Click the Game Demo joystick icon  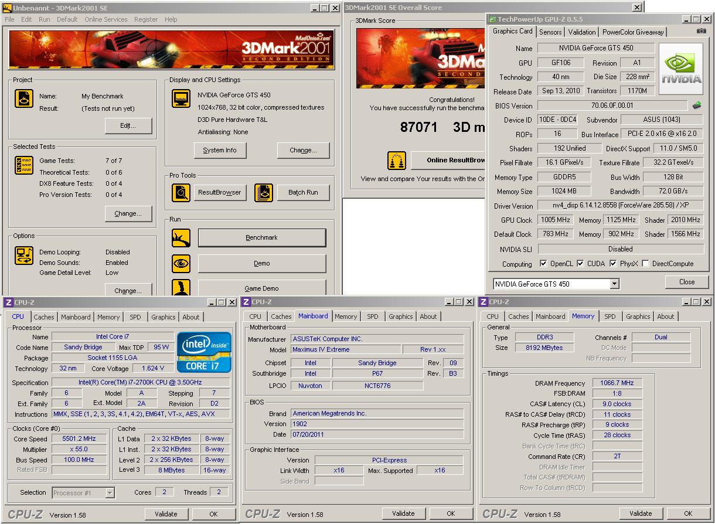[181, 288]
